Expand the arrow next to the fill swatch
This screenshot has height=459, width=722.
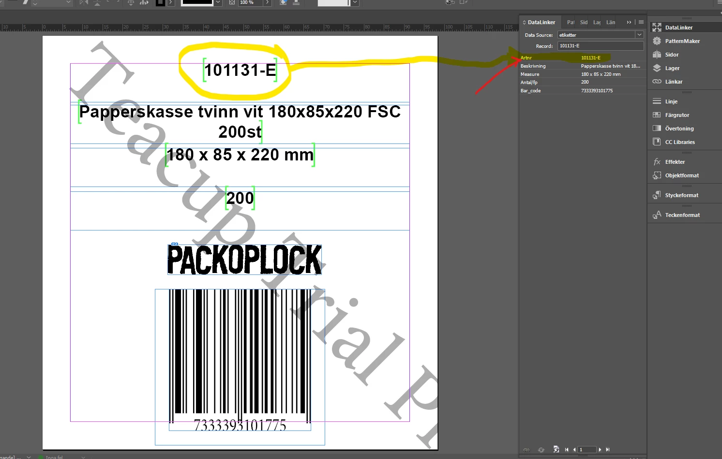(x=170, y=2)
